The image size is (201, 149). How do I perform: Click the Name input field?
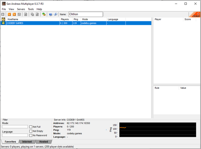[x=85, y=14]
